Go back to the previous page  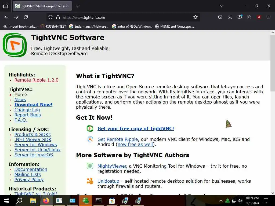coord(6,17)
